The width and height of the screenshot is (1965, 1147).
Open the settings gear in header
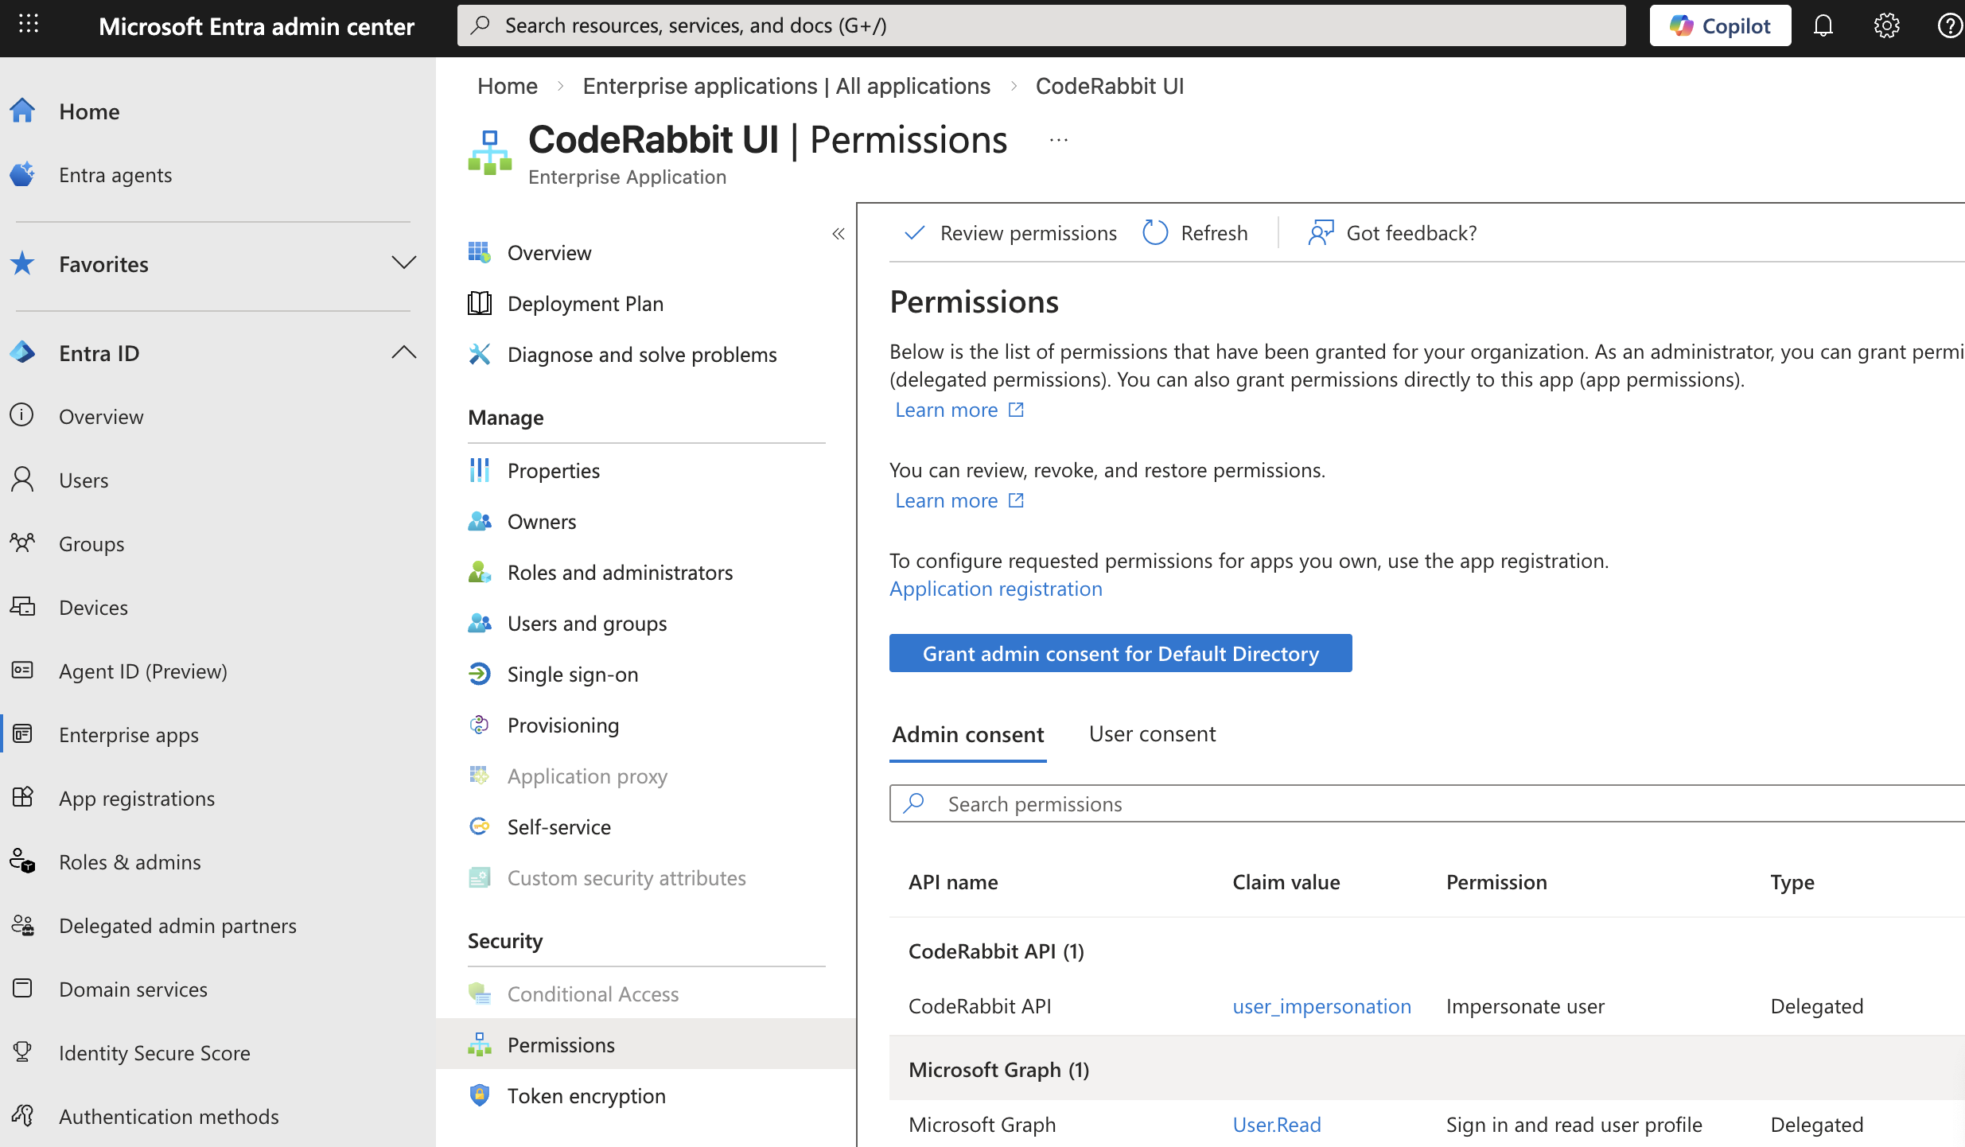(x=1886, y=25)
